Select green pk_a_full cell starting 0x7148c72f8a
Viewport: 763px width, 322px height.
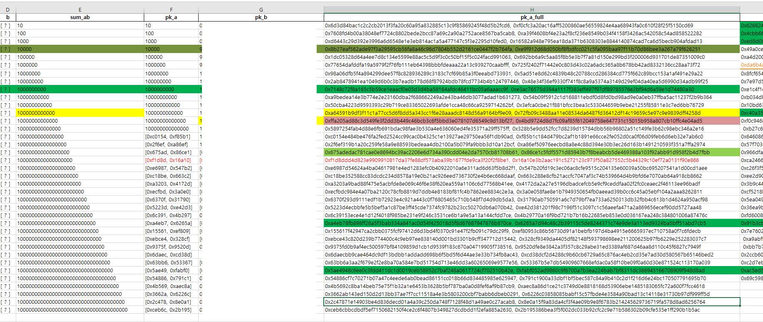532,89
